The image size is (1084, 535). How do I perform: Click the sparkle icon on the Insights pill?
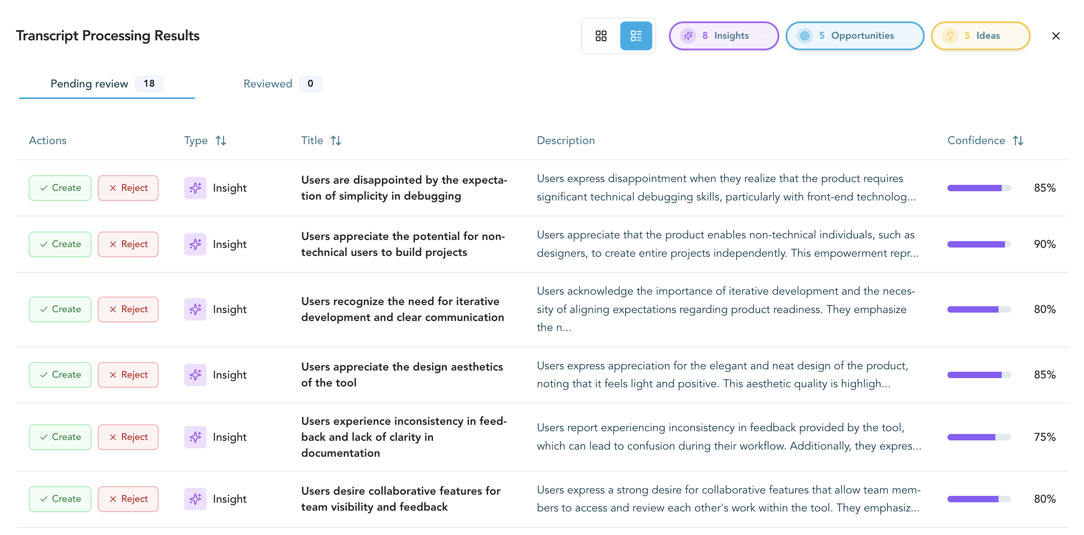tap(689, 36)
